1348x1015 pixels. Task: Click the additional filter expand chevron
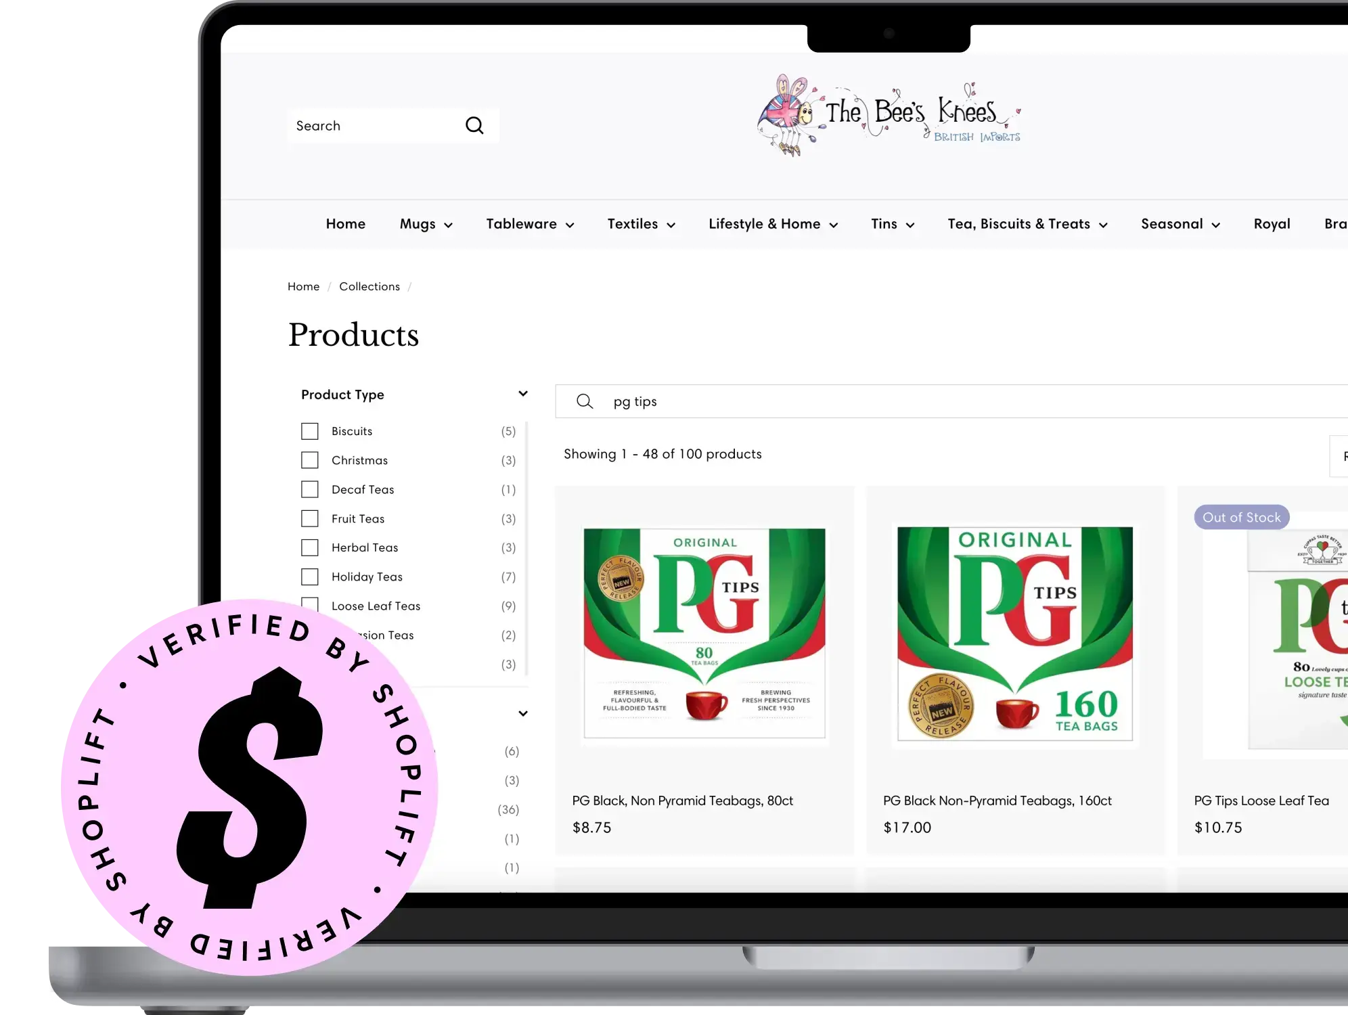click(522, 713)
